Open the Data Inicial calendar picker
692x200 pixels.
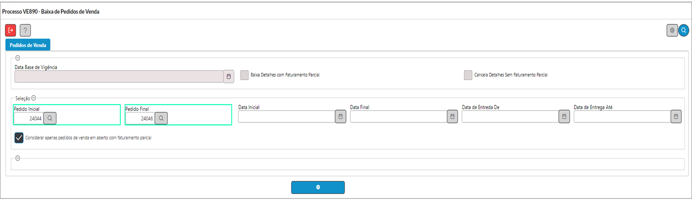pyautogui.click(x=341, y=116)
